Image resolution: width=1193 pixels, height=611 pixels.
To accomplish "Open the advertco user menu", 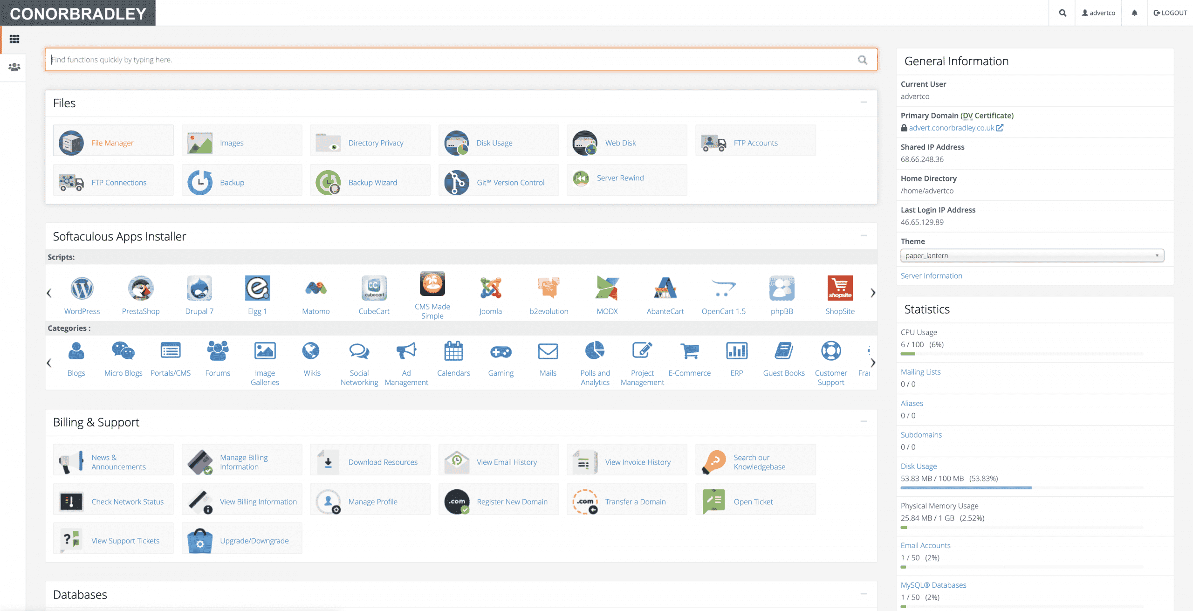I will 1098,13.
